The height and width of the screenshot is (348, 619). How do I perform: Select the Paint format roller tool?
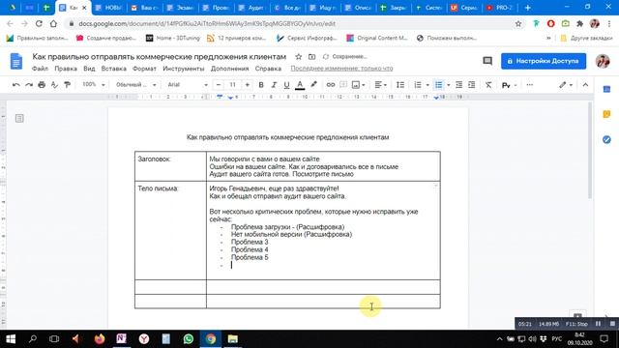coord(67,85)
